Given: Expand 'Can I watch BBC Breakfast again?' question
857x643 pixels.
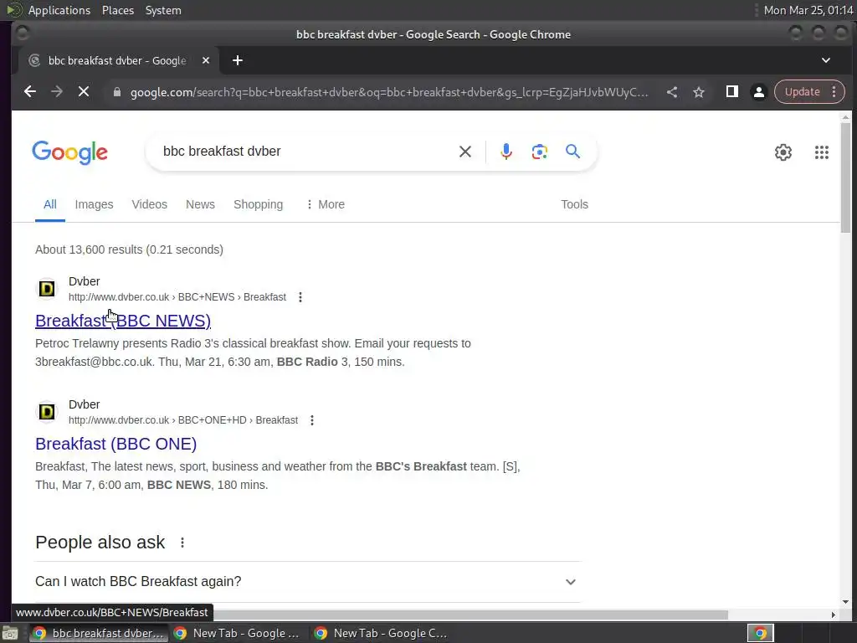Looking at the screenshot, I should [x=308, y=582].
